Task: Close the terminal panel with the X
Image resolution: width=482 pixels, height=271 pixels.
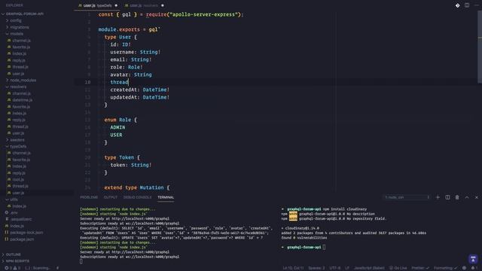Action: coord(477,197)
